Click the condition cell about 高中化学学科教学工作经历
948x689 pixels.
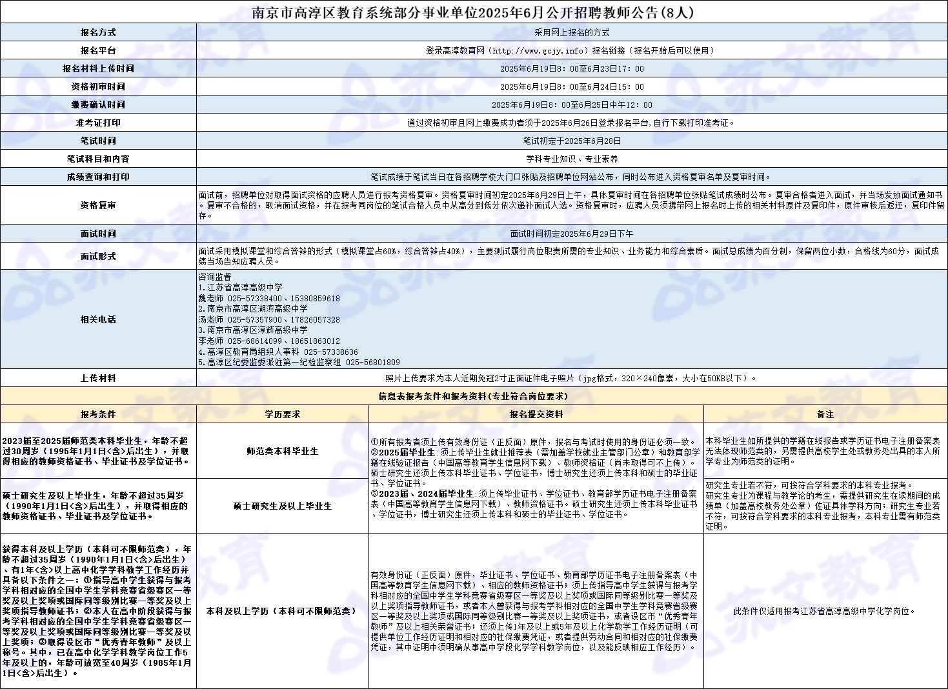[98, 611]
